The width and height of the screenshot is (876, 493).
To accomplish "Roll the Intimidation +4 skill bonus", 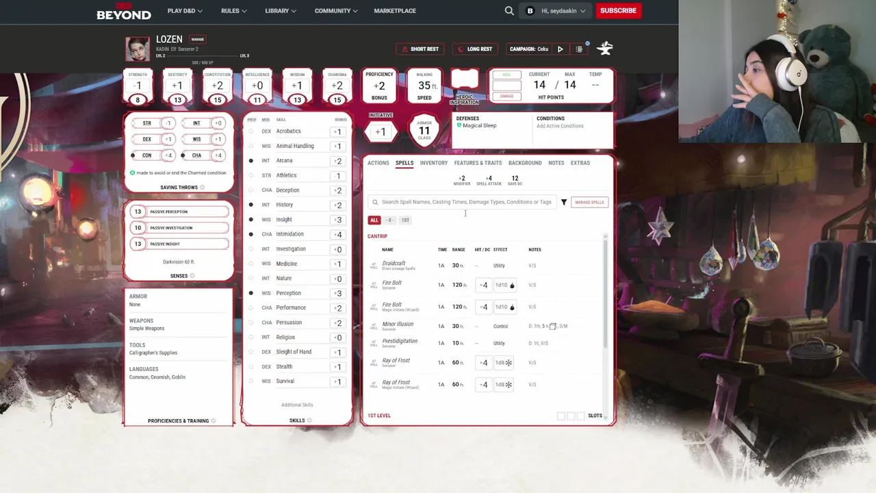I will [337, 234].
